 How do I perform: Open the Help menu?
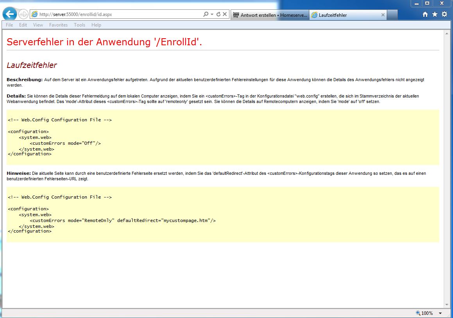(96, 25)
